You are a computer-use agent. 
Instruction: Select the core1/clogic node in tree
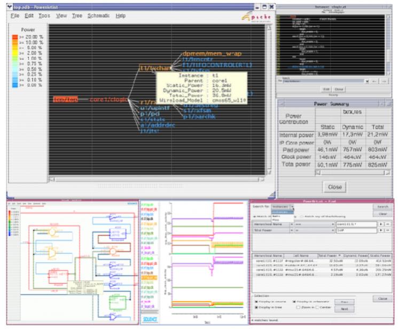pyautogui.click(x=108, y=99)
